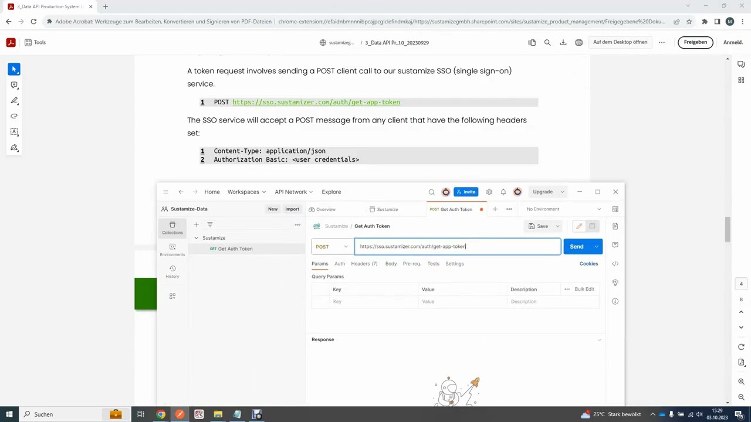Click the current page number box
The image size is (751, 422).
(741, 284)
